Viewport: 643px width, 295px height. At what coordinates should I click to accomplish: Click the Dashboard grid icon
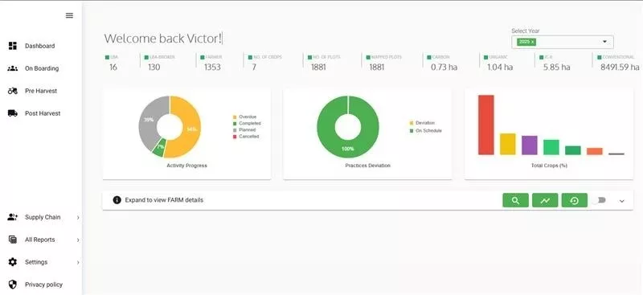[x=13, y=46]
